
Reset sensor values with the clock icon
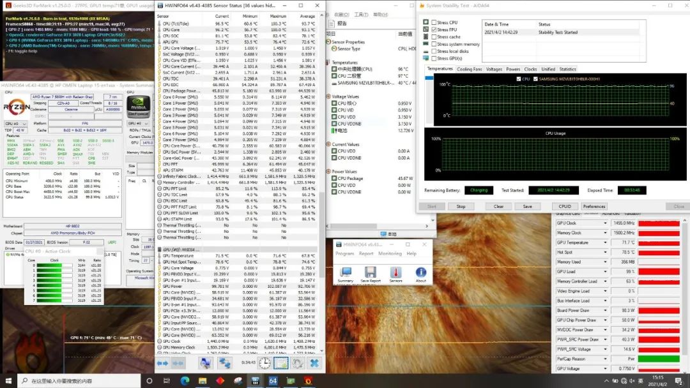click(264, 362)
